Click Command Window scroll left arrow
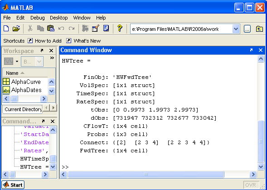Viewport: 267px width, 190px height. point(63,174)
